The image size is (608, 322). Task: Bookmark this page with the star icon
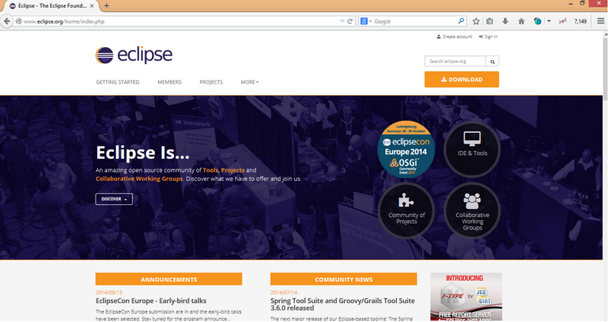(477, 21)
